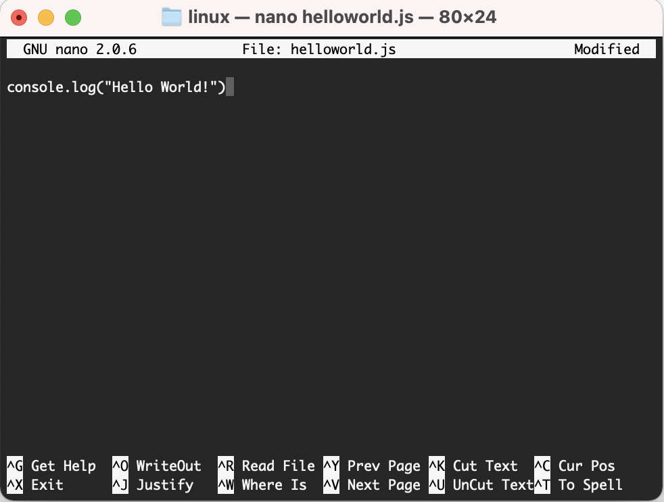
Task: Close the terminal window with the red button
Action: tap(19, 18)
